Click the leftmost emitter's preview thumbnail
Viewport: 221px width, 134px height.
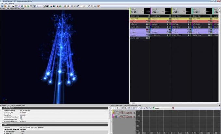coord(147,11)
